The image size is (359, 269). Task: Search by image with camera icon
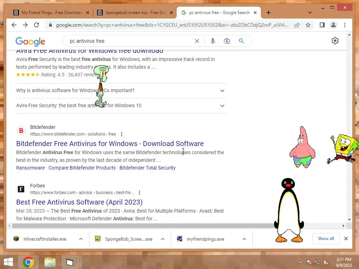227,41
